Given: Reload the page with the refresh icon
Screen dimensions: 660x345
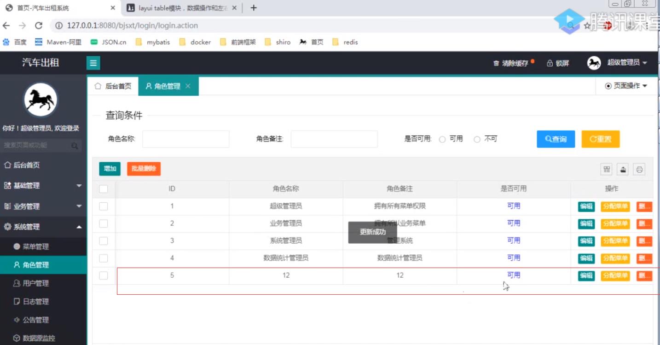Looking at the screenshot, I should click(39, 26).
